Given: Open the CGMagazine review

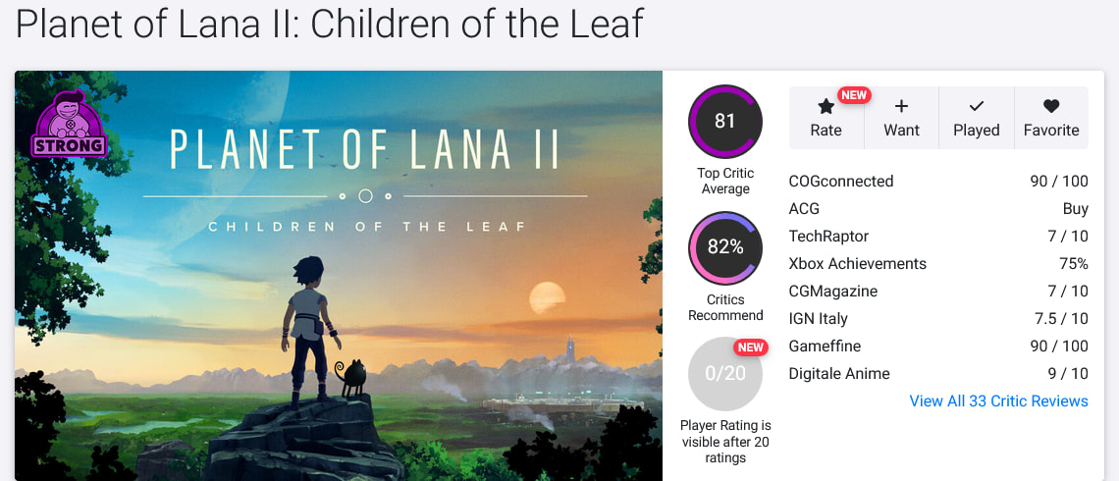Looking at the screenshot, I should pos(832,291).
